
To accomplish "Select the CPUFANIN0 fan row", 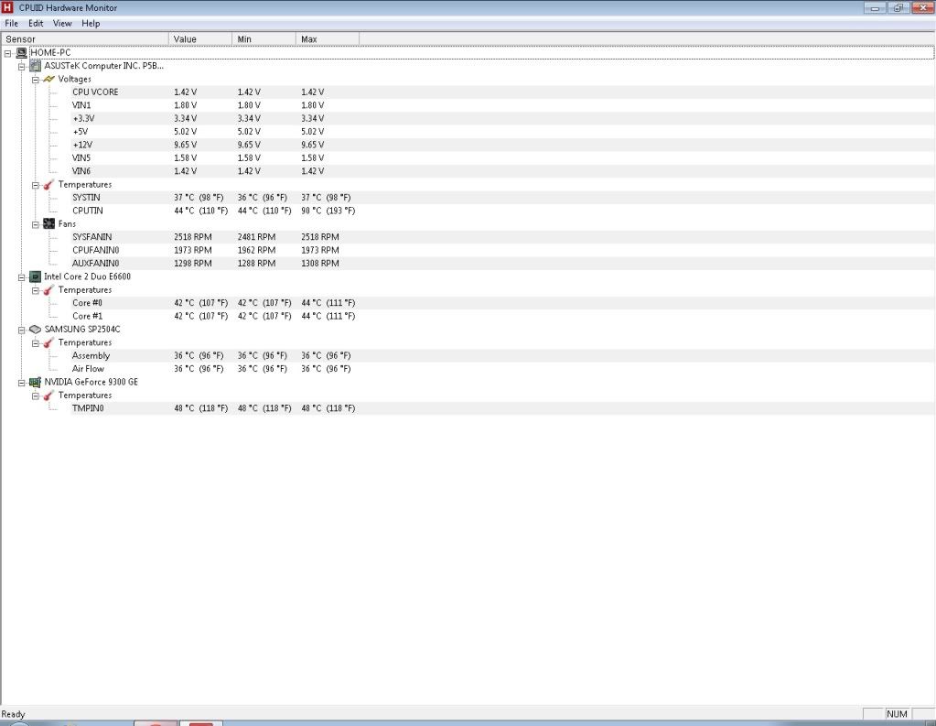I will [95, 250].
